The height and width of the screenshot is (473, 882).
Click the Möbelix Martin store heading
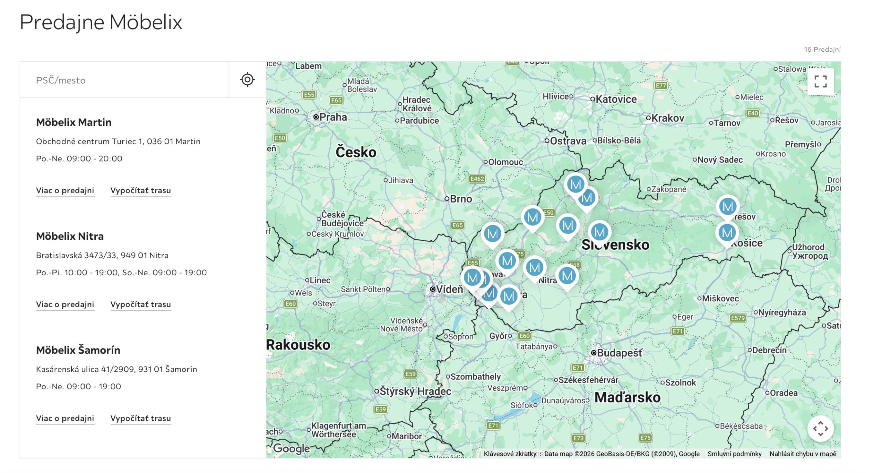(x=74, y=122)
